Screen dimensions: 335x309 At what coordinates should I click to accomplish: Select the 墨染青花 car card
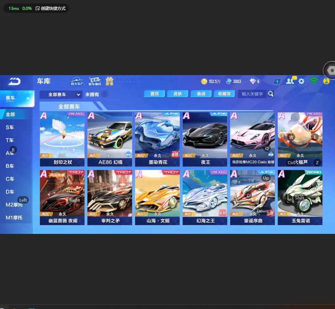point(157,139)
